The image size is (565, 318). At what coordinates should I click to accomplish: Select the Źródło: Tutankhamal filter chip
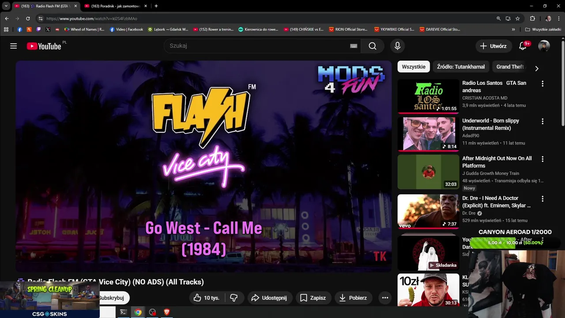click(x=461, y=67)
